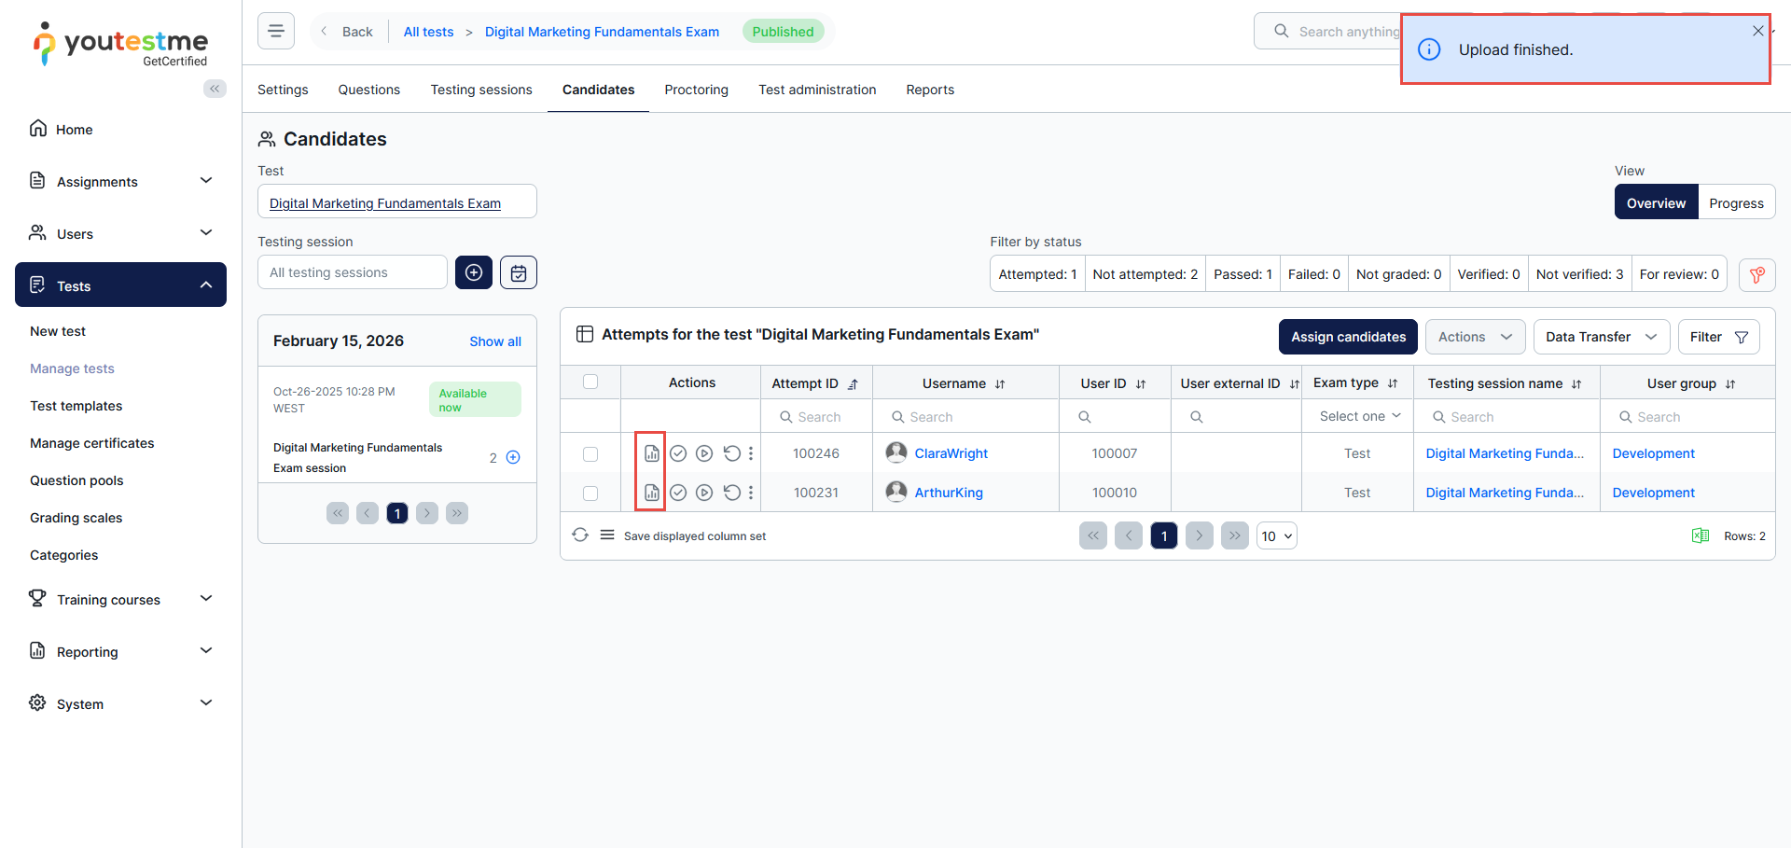The image size is (1791, 848).
Task: Switch to the Testing sessions tab
Action: tap(481, 90)
